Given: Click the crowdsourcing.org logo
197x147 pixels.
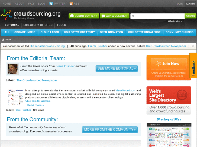Looking at the screenshot, I should tap(31, 15).
